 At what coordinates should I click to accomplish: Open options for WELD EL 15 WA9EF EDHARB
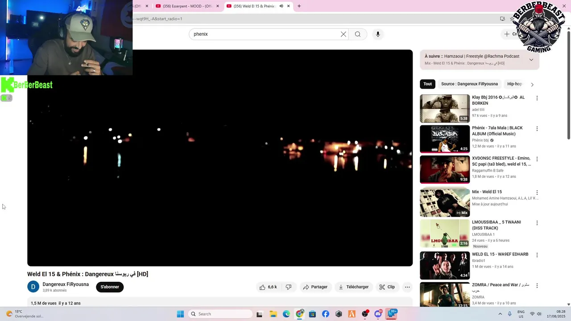(537, 255)
